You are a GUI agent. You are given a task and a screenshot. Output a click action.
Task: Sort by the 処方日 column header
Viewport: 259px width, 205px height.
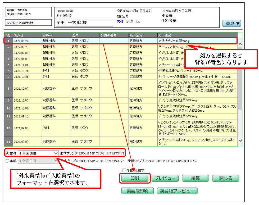coord(27,35)
